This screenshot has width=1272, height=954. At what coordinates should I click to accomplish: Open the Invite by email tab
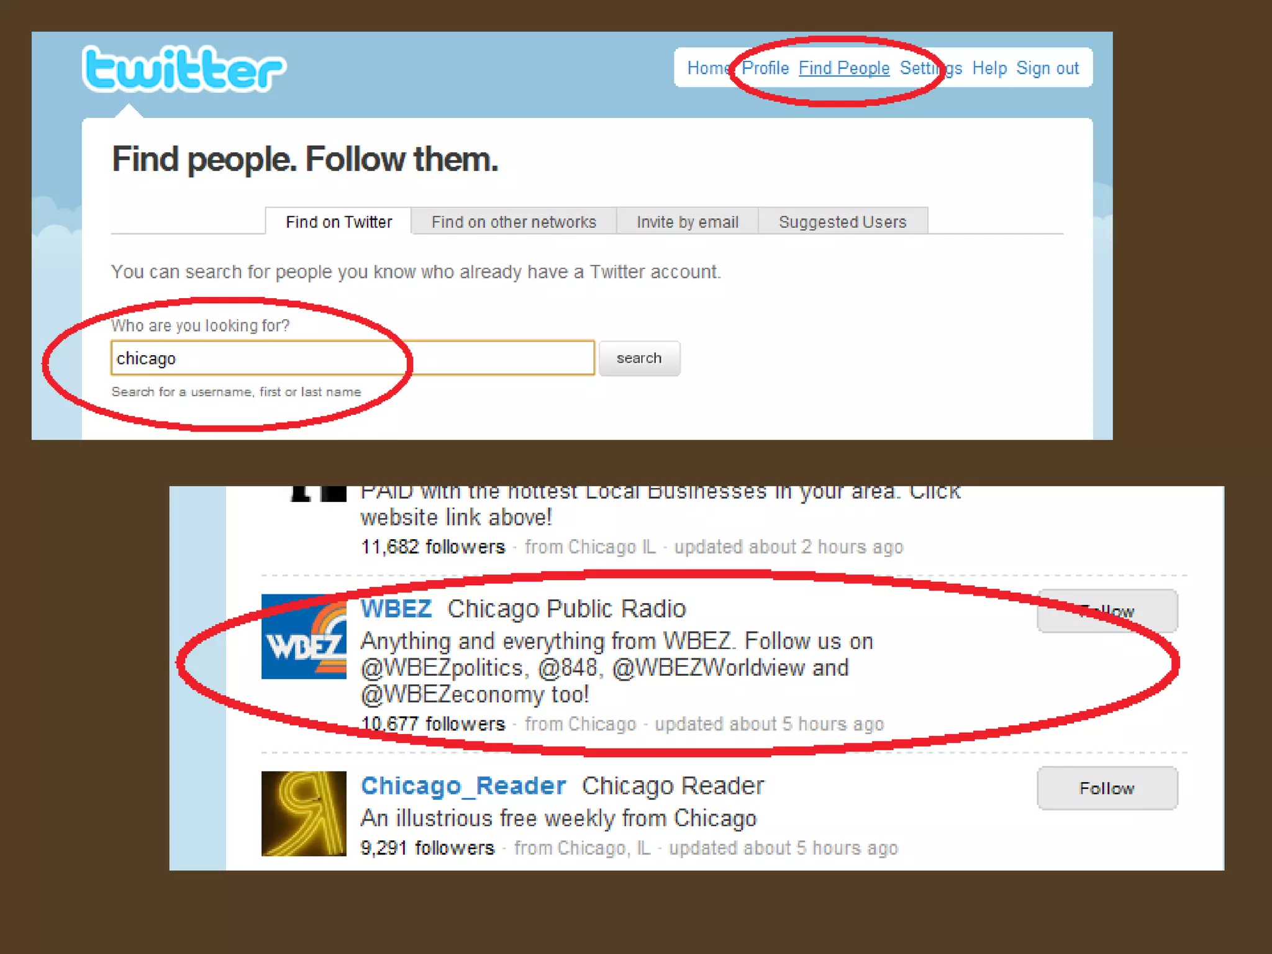coord(688,221)
